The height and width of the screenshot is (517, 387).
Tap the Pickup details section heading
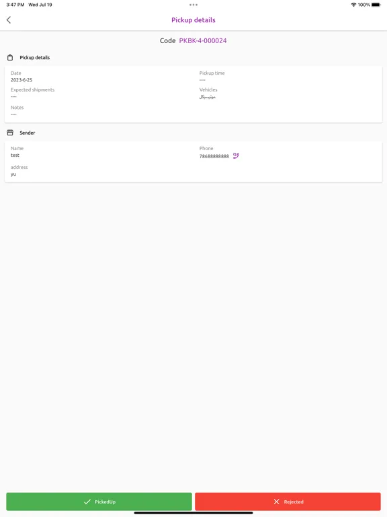tap(34, 57)
